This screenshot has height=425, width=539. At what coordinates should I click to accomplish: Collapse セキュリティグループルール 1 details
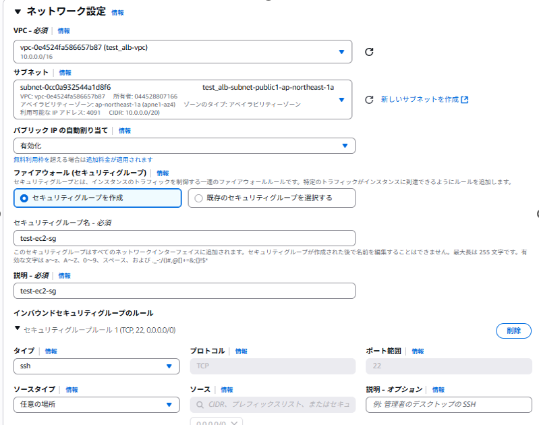pos(17,328)
